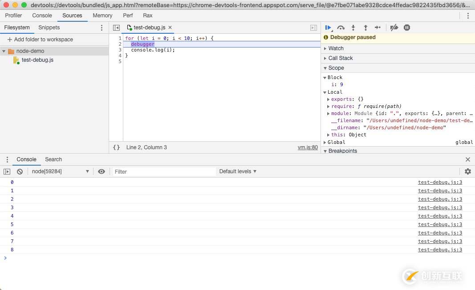Toggle pause on exceptions
Image resolution: width=475 pixels, height=290 pixels.
pos(407,28)
